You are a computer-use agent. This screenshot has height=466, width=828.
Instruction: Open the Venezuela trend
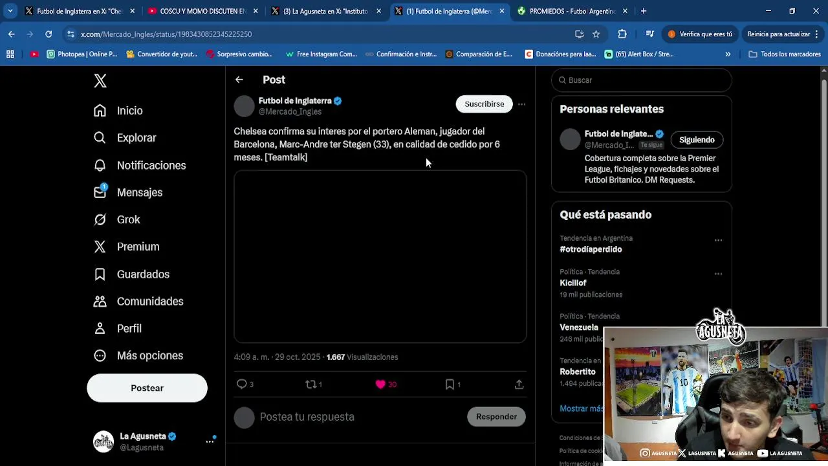pos(579,327)
